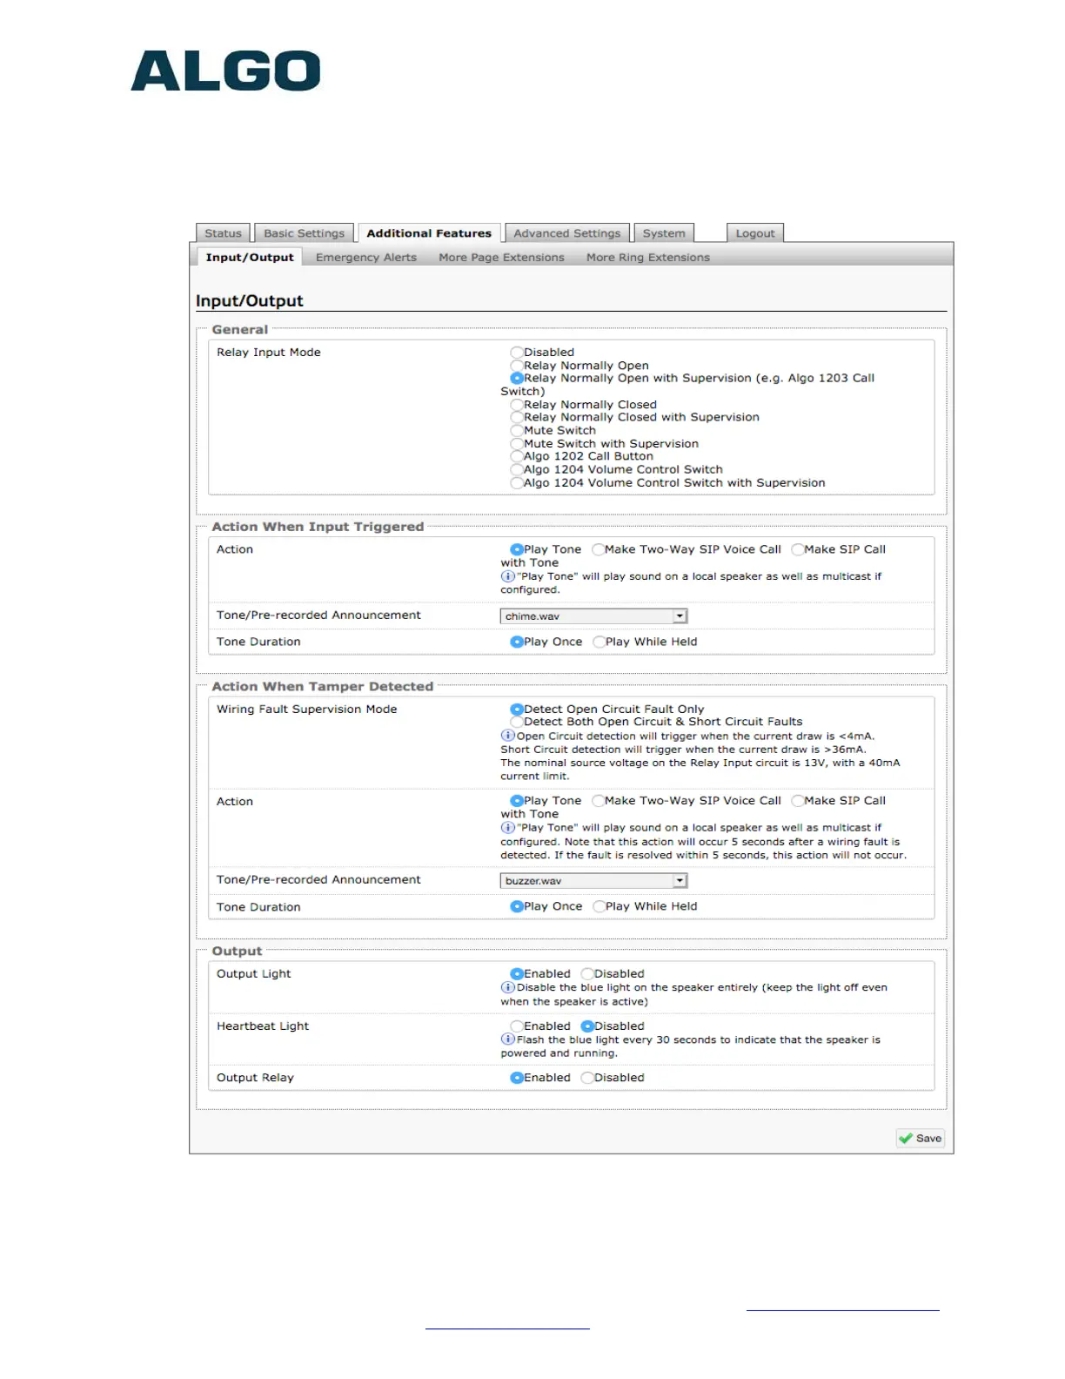
Task: Open More Page Extensions sub-tab
Action: click(x=501, y=258)
